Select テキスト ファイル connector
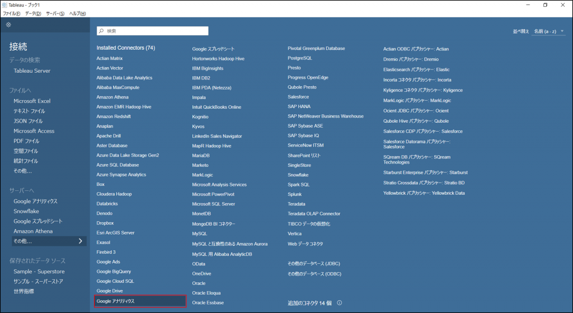Viewport: 573px width, 313px height. (29, 111)
